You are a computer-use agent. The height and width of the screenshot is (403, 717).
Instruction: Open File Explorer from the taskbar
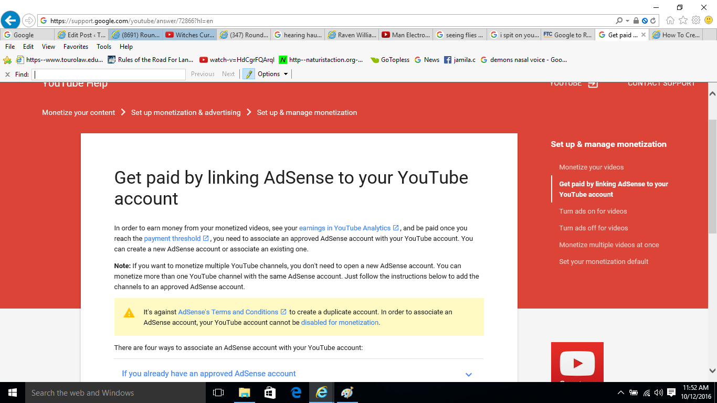(x=244, y=393)
